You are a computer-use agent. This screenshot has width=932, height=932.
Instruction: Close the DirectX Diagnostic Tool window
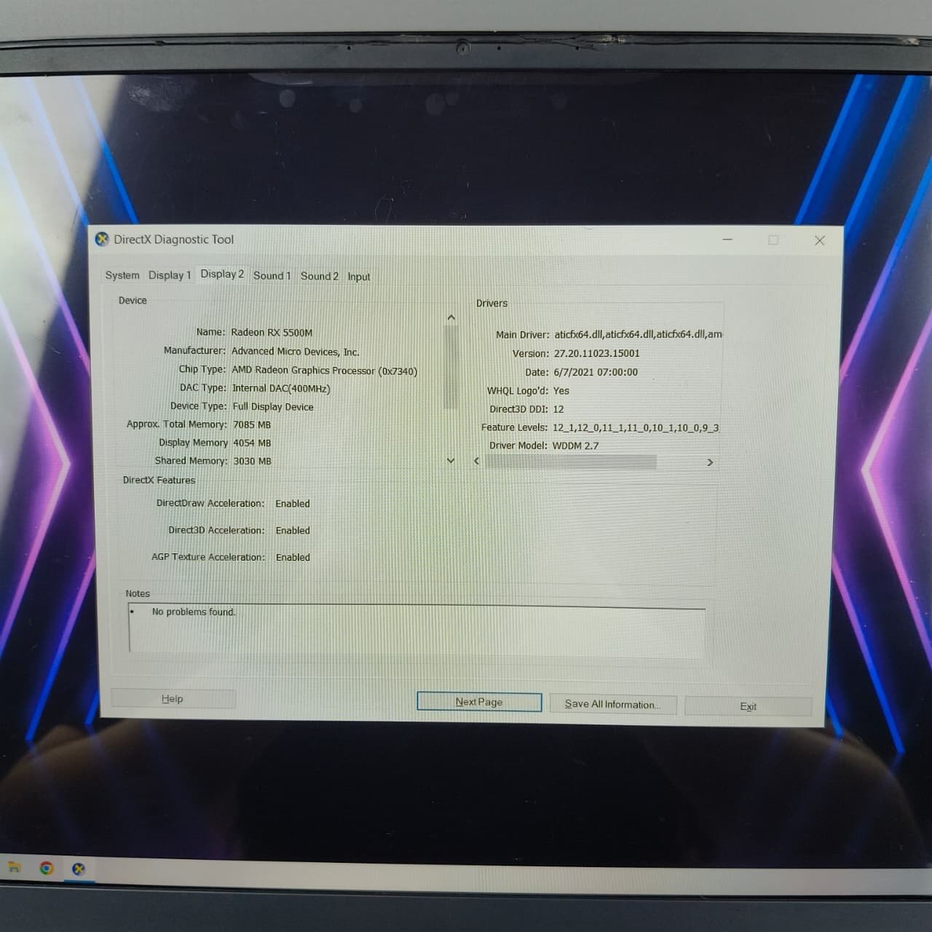point(820,240)
